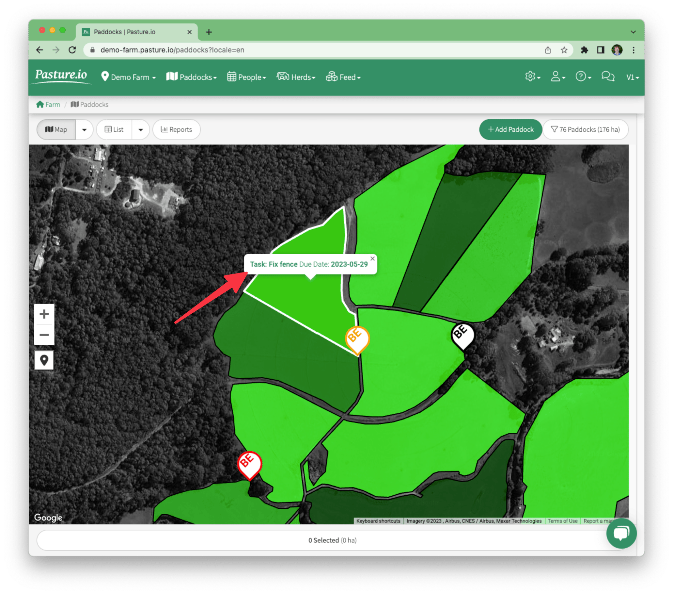Image resolution: width=673 pixels, height=594 pixels.
Task: Click the Add Paddock button
Action: point(510,129)
